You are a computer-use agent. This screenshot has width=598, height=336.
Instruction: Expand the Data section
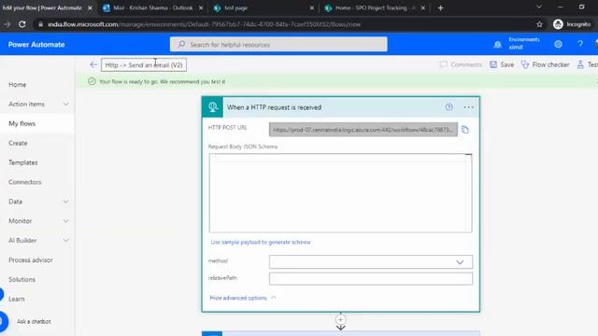click(65, 202)
